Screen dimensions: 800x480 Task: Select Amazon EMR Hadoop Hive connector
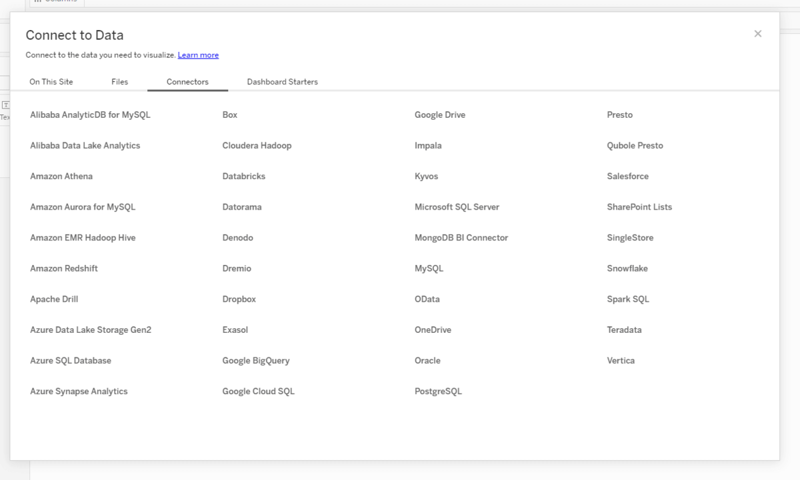pos(83,238)
